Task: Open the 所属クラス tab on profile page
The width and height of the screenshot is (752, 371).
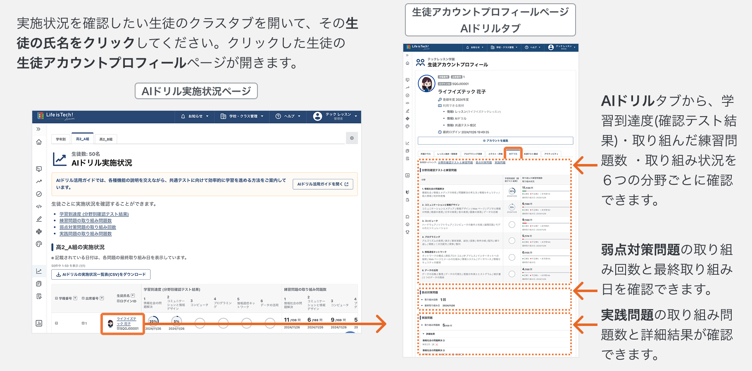Action: [x=426, y=154]
